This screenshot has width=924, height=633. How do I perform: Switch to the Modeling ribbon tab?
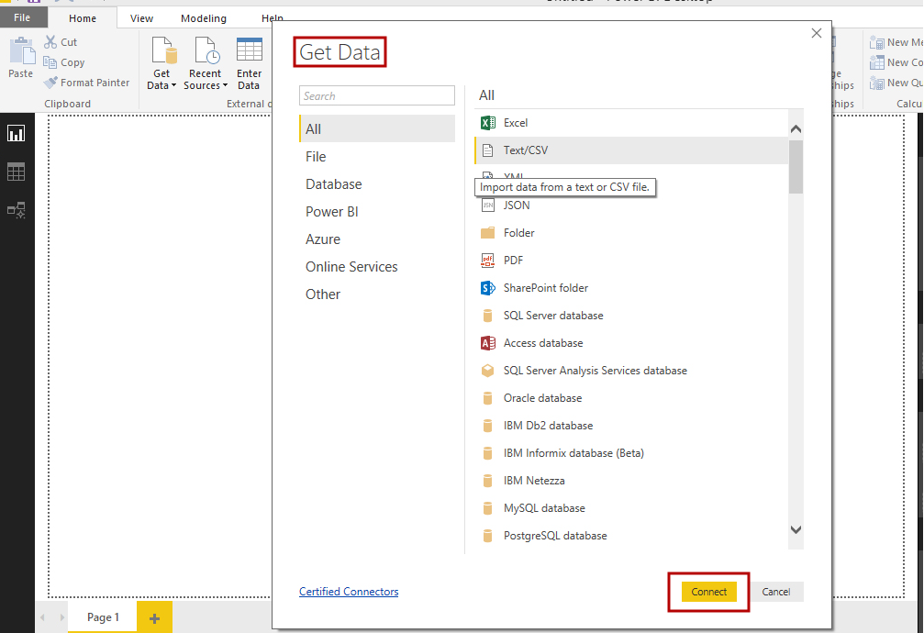coord(204,18)
